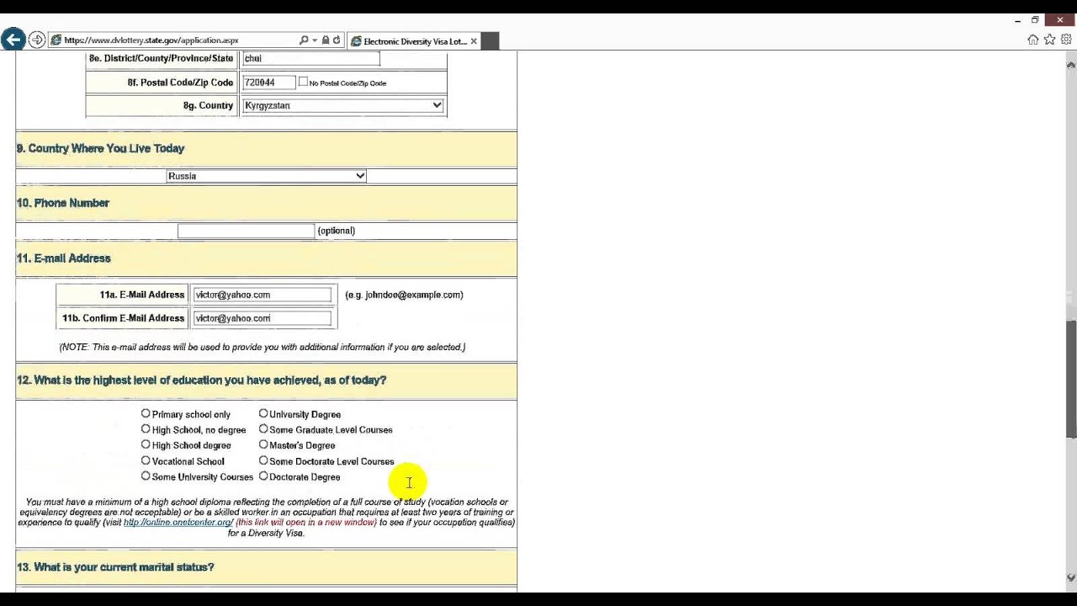Select High School degree option
The height and width of the screenshot is (606, 1077).
pyautogui.click(x=146, y=444)
